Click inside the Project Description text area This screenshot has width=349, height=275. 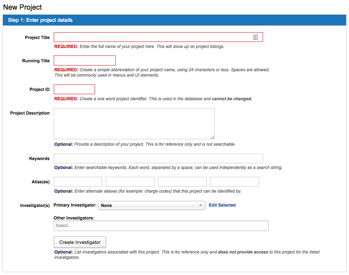pos(134,124)
